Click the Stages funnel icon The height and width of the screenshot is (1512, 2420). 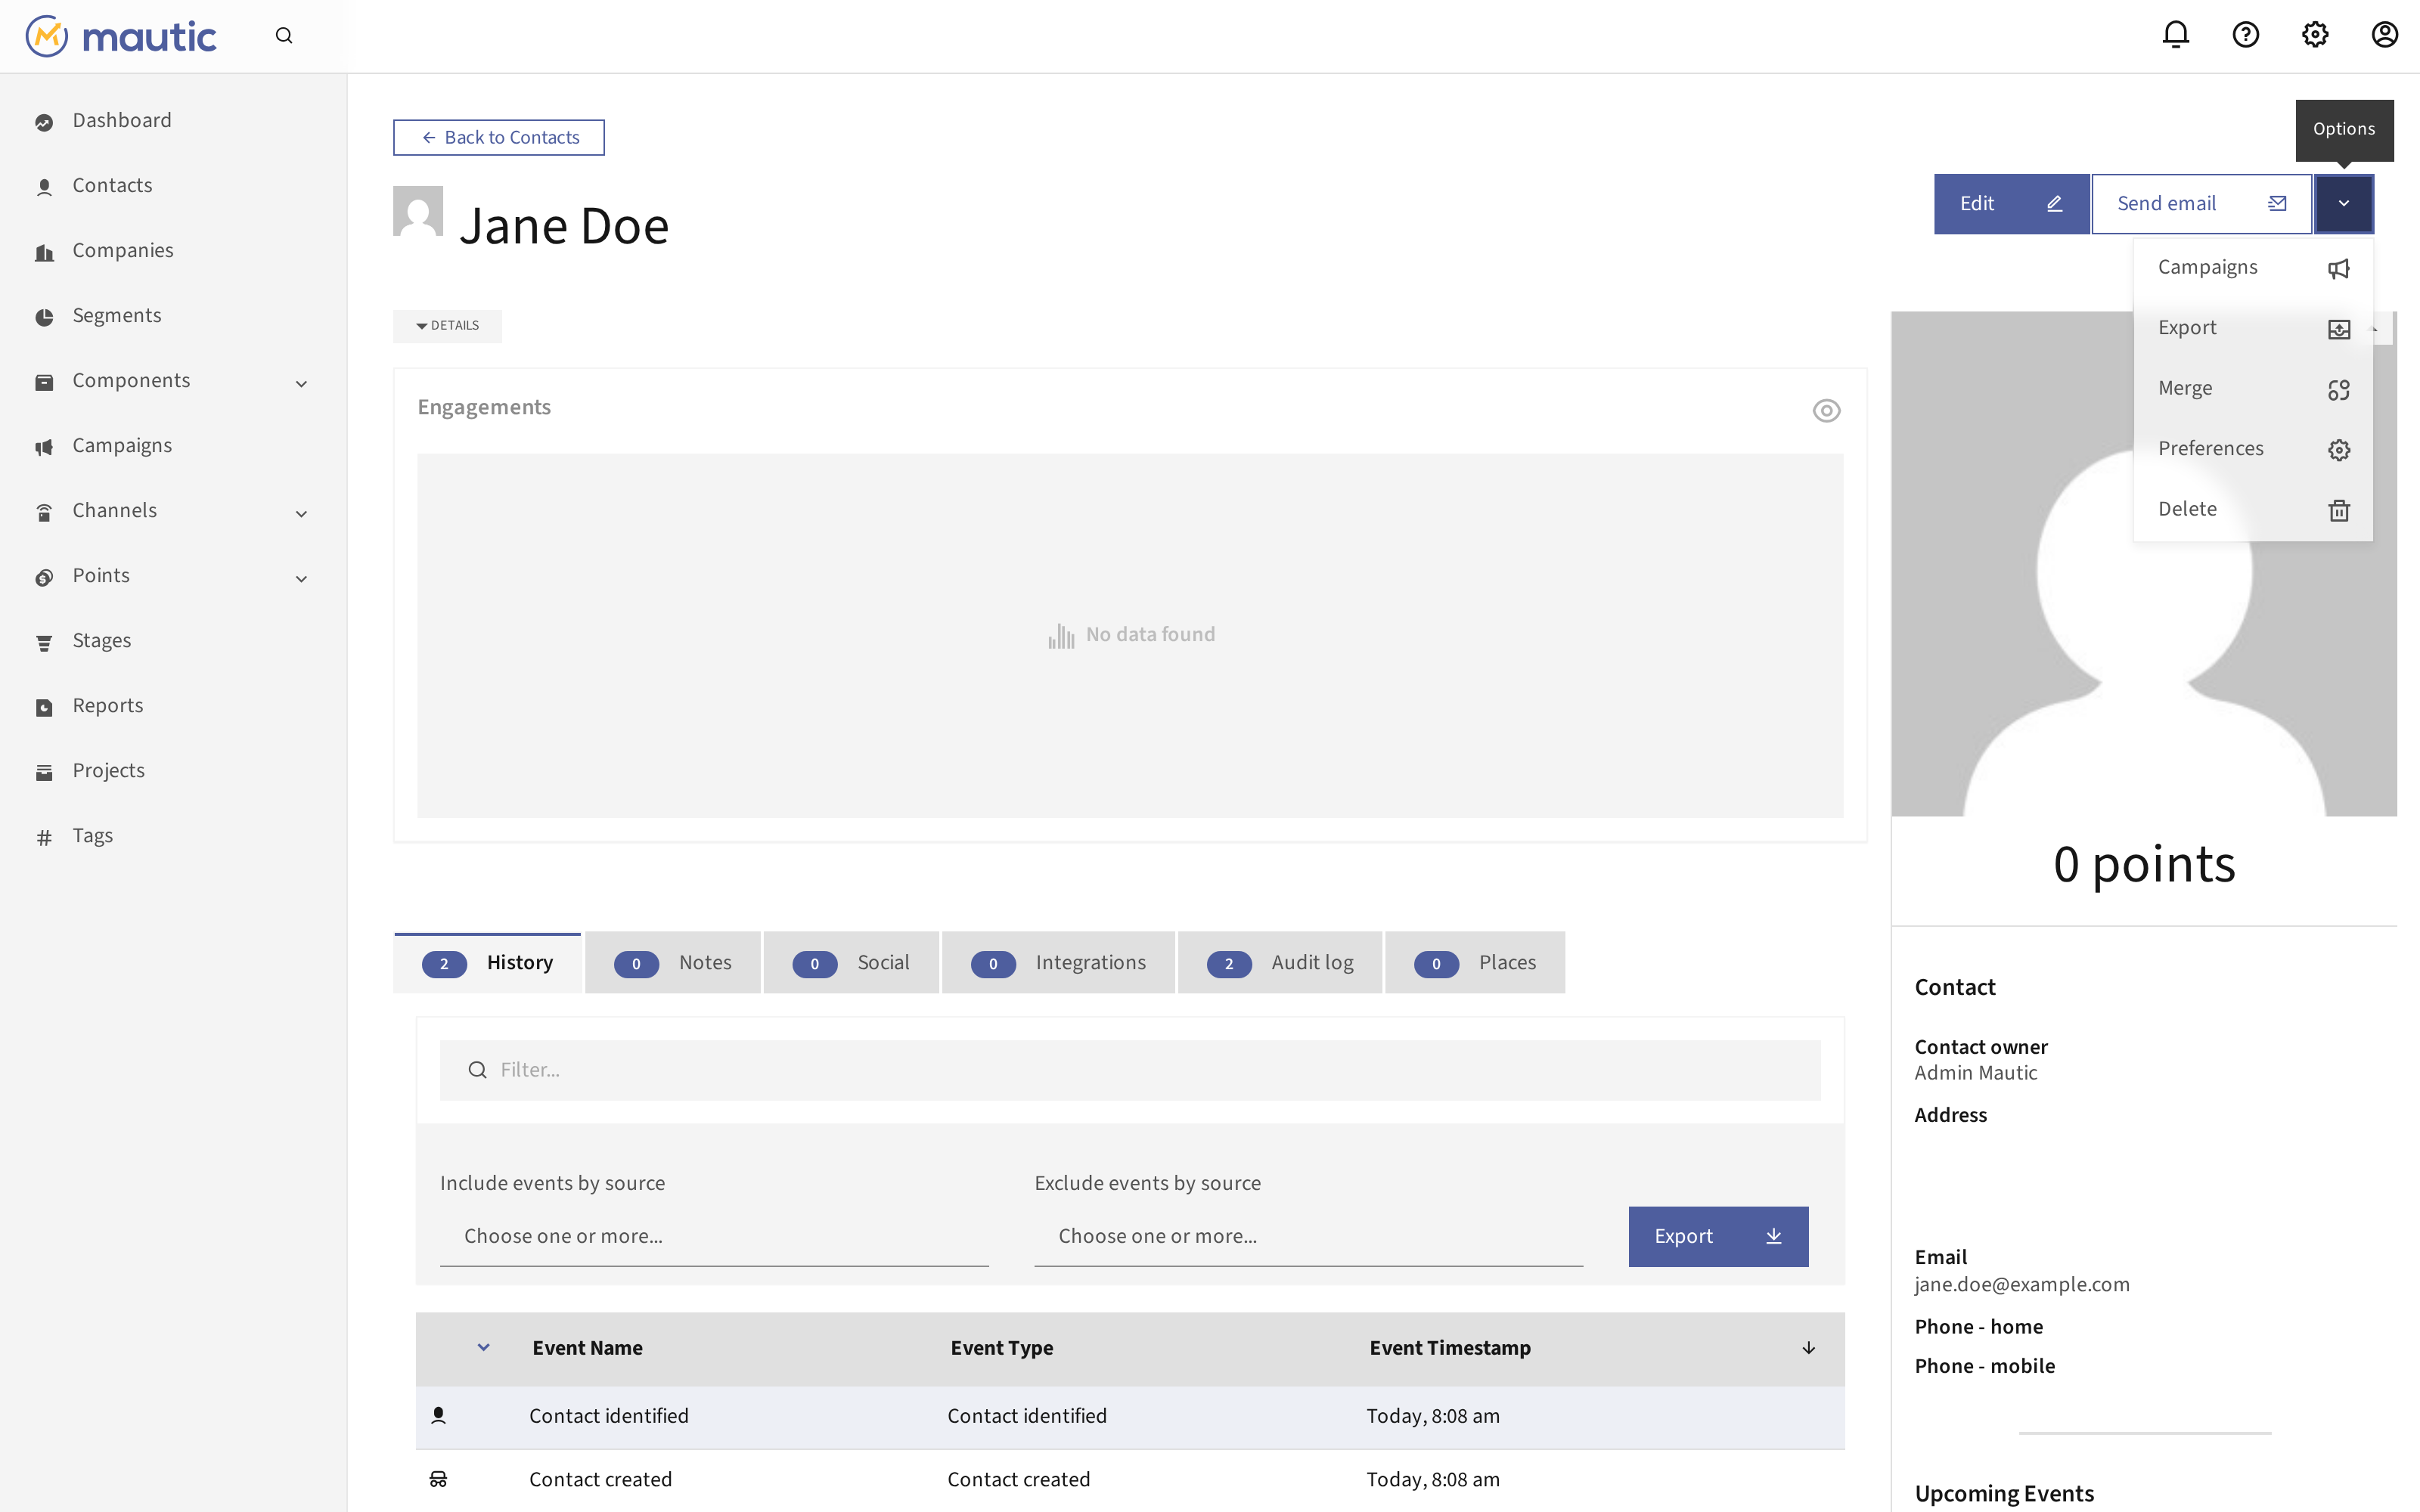click(44, 642)
